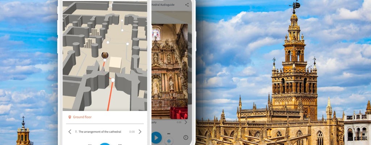Screen dimensions: 371x145
Task: Go to previous track with left chevron
Action: (x=70, y=132)
